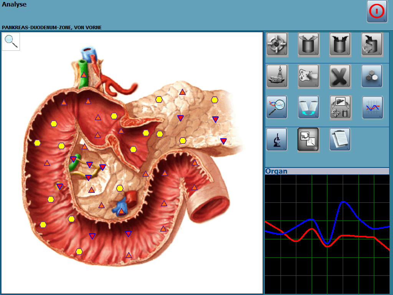The image size is (393, 295).
Task: Click the cylinder with light outward arrows
Action: 308,44
